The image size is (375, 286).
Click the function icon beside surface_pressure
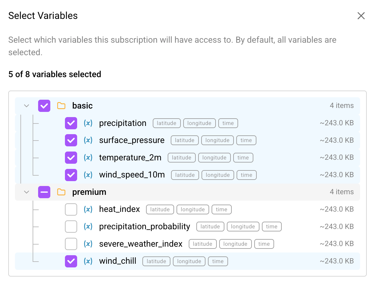88,140
